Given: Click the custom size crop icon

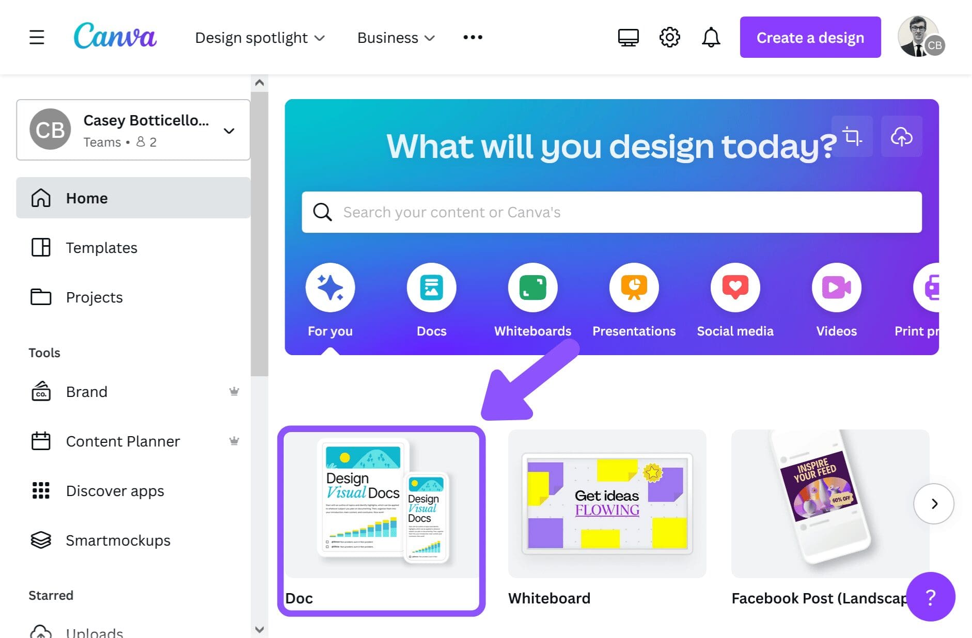Looking at the screenshot, I should click(852, 136).
